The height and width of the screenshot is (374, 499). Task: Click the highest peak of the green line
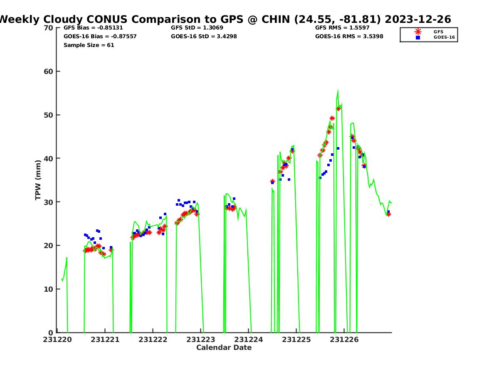[338, 91]
